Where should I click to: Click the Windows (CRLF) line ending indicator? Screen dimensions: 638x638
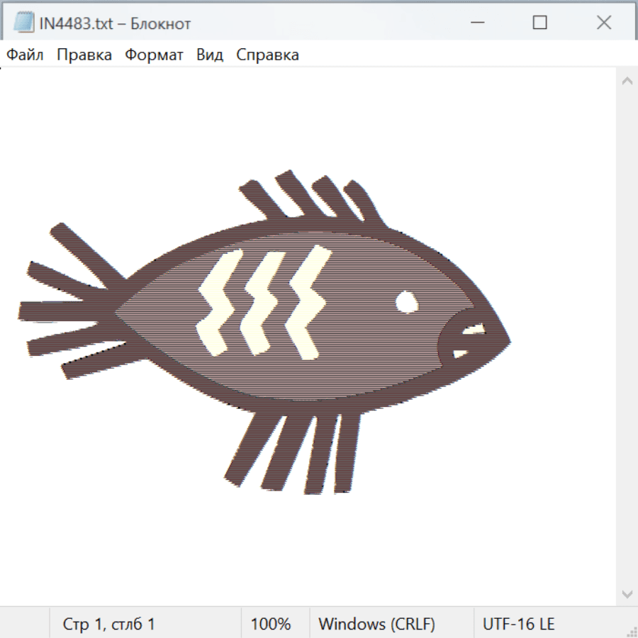point(376,624)
